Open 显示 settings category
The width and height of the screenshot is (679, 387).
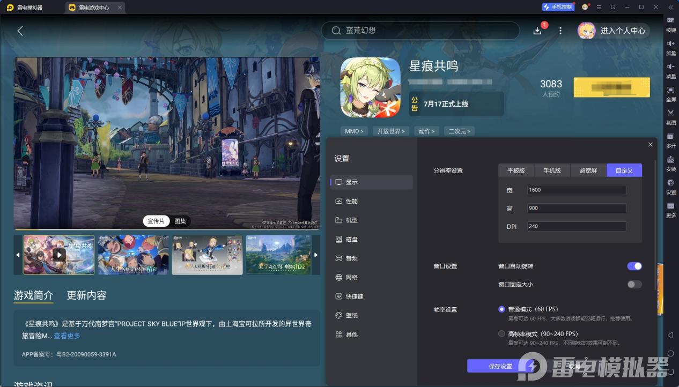(x=372, y=182)
